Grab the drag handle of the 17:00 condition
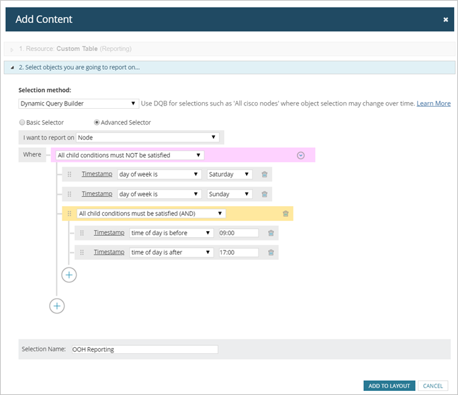The image size is (458, 395). pyautogui.click(x=82, y=253)
